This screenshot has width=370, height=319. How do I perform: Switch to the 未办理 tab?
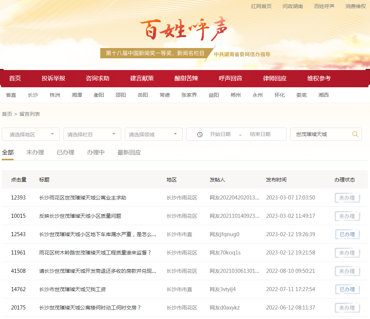click(x=35, y=153)
